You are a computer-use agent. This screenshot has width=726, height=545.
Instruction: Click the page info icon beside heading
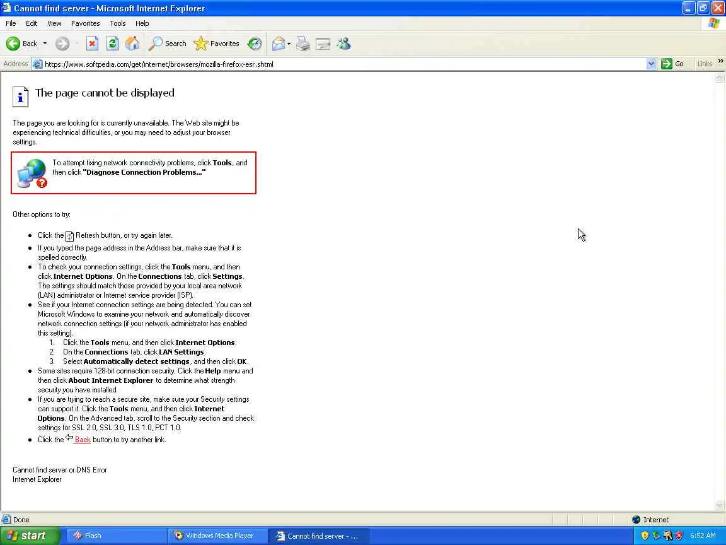pyautogui.click(x=20, y=97)
